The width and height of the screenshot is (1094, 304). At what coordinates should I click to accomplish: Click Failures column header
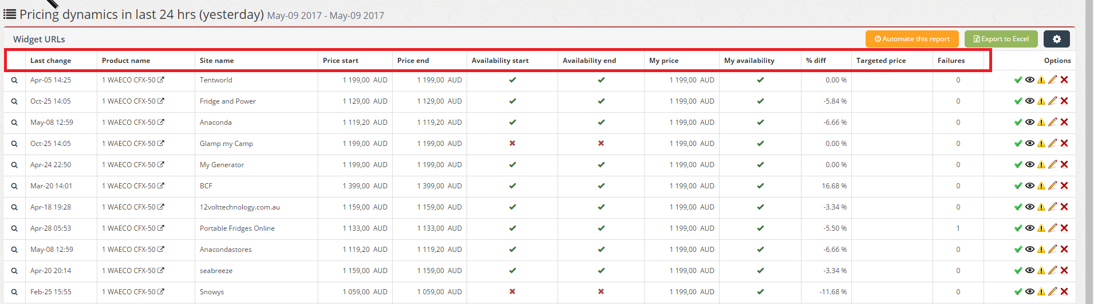point(951,61)
